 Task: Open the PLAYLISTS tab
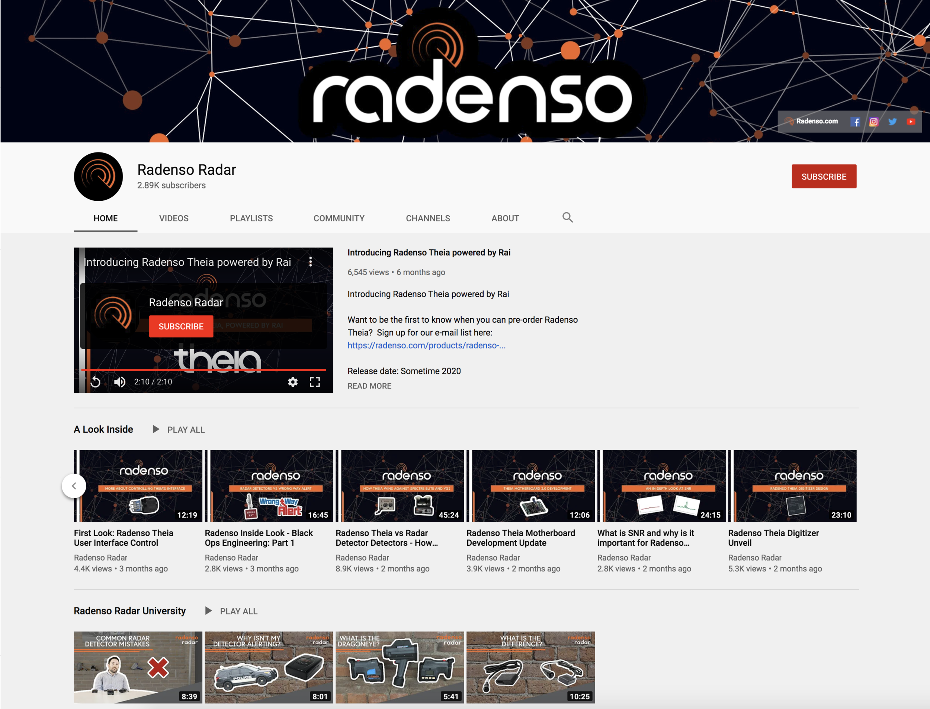coord(251,218)
